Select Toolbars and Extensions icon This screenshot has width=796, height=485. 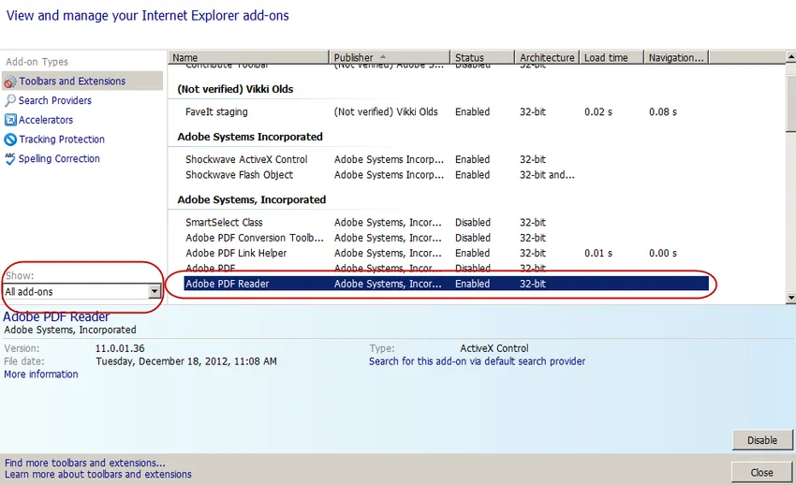(10, 81)
